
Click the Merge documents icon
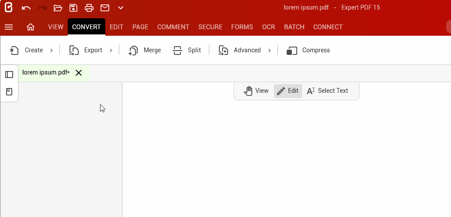pyautogui.click(x=133, y=50)
